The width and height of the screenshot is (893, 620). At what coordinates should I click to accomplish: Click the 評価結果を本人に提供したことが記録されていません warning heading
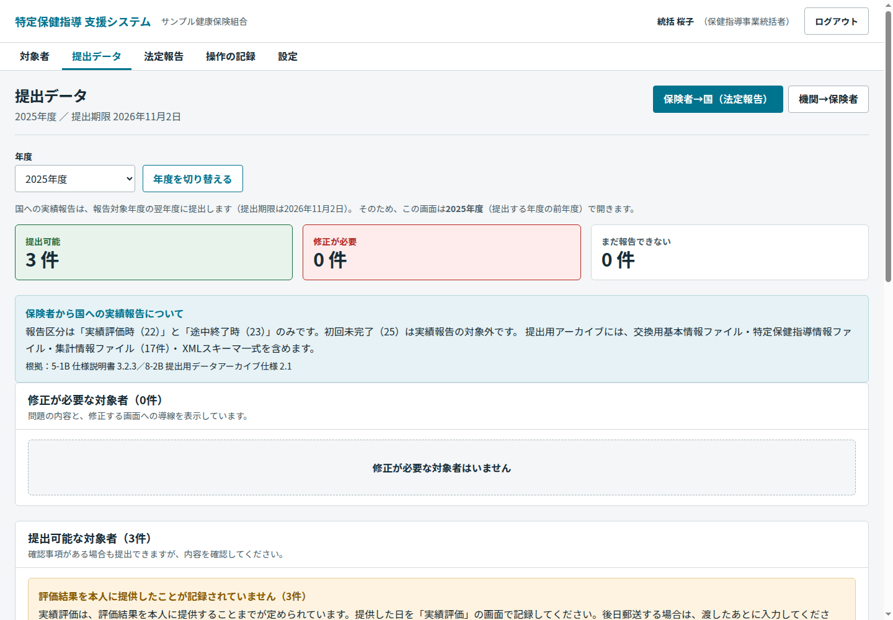[x=172, y=596]
